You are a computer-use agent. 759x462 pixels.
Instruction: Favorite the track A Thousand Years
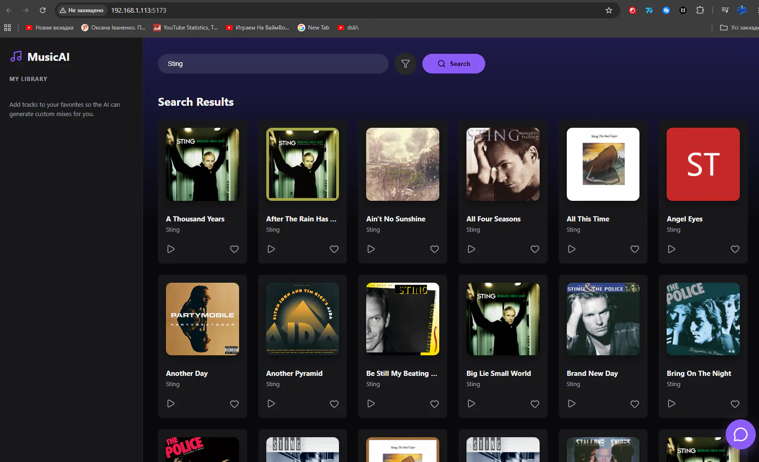(234, 249)
